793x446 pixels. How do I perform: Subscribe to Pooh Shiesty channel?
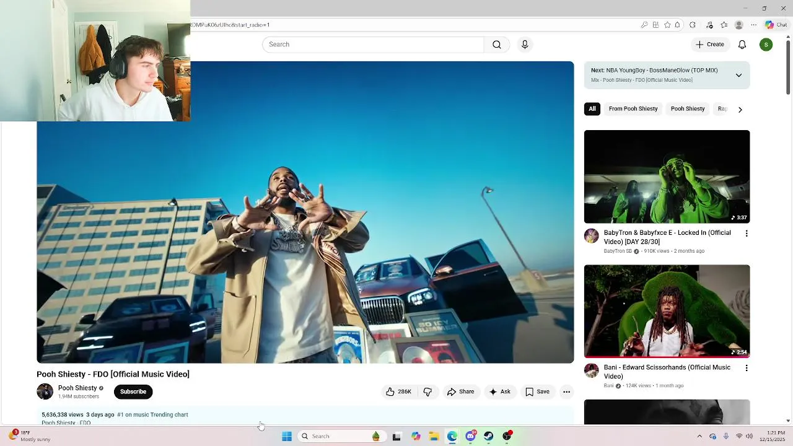133,391
